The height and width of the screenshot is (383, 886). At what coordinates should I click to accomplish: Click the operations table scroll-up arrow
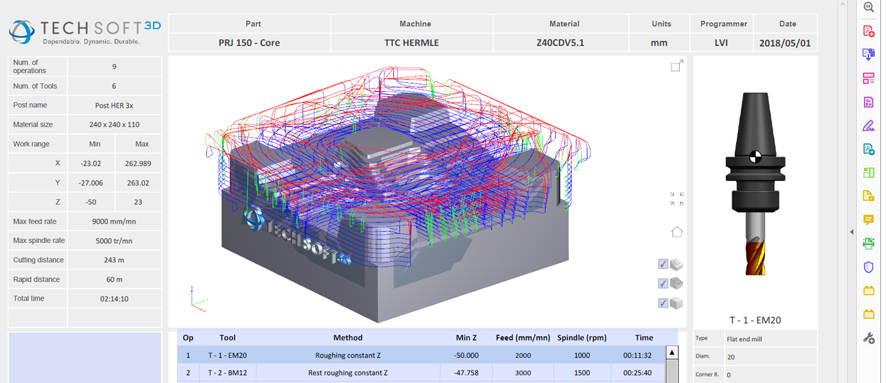pos(672,353)
